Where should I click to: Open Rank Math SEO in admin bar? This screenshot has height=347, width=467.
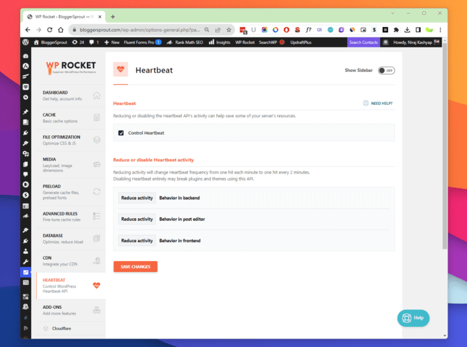tap(185, 42)
